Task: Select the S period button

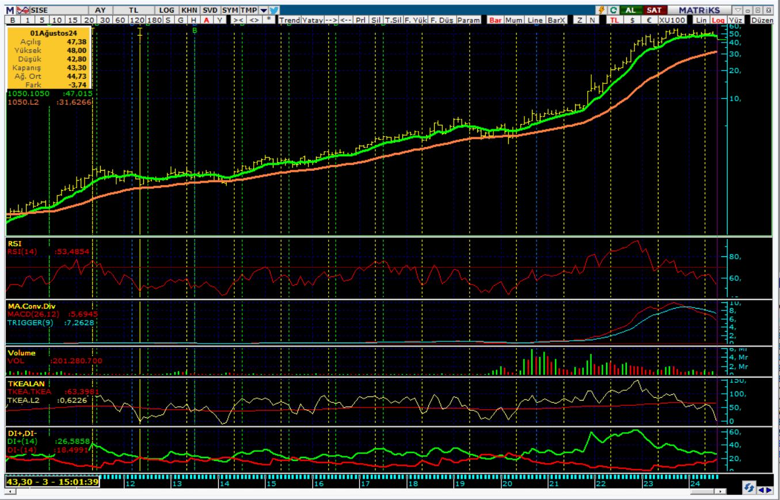Action: (168, 20)
